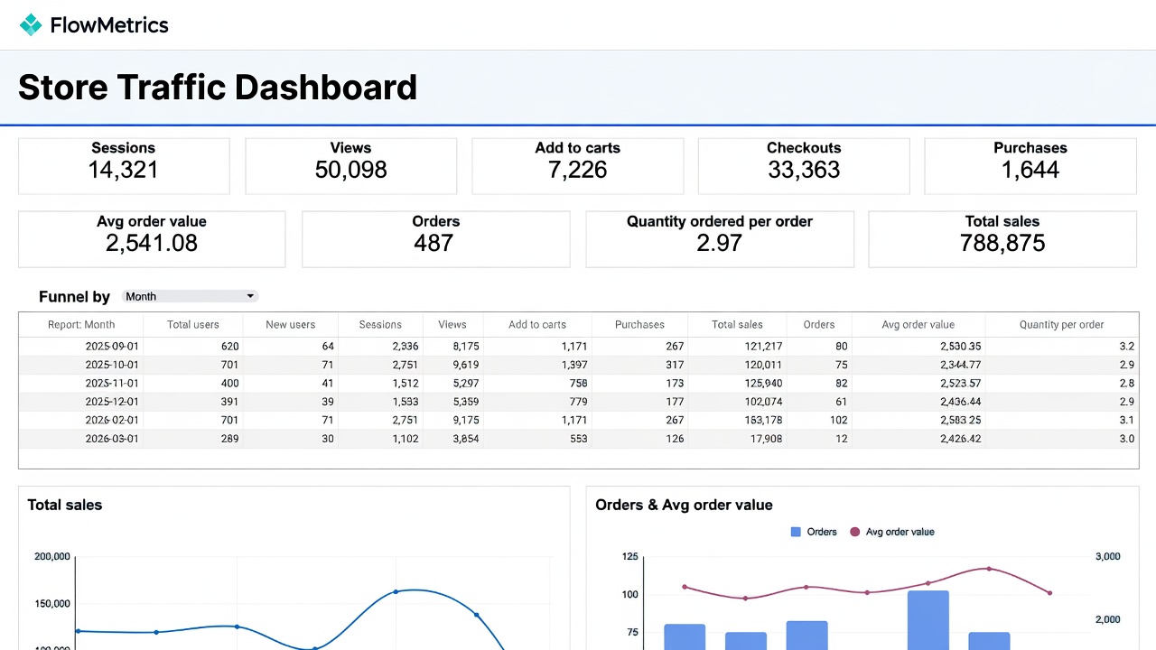Select the Checkouts value 33,363
This screenshot has width=1156, height=650.
804,170
